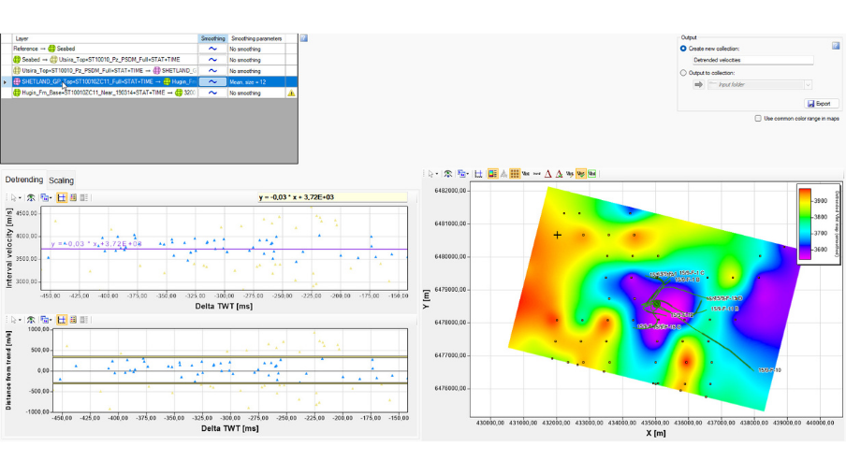846x475 pixels.
Task: Click the Smoothing parameters column header
Action: pyautogui.click(x=256, y=38)
